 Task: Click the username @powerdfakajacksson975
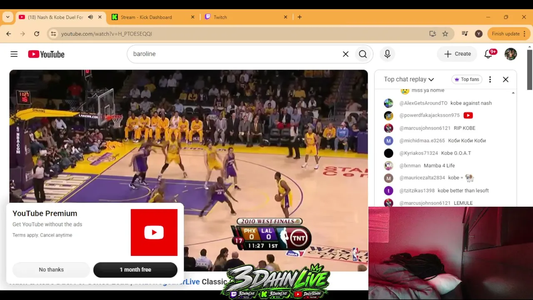[x=429, y=116]
